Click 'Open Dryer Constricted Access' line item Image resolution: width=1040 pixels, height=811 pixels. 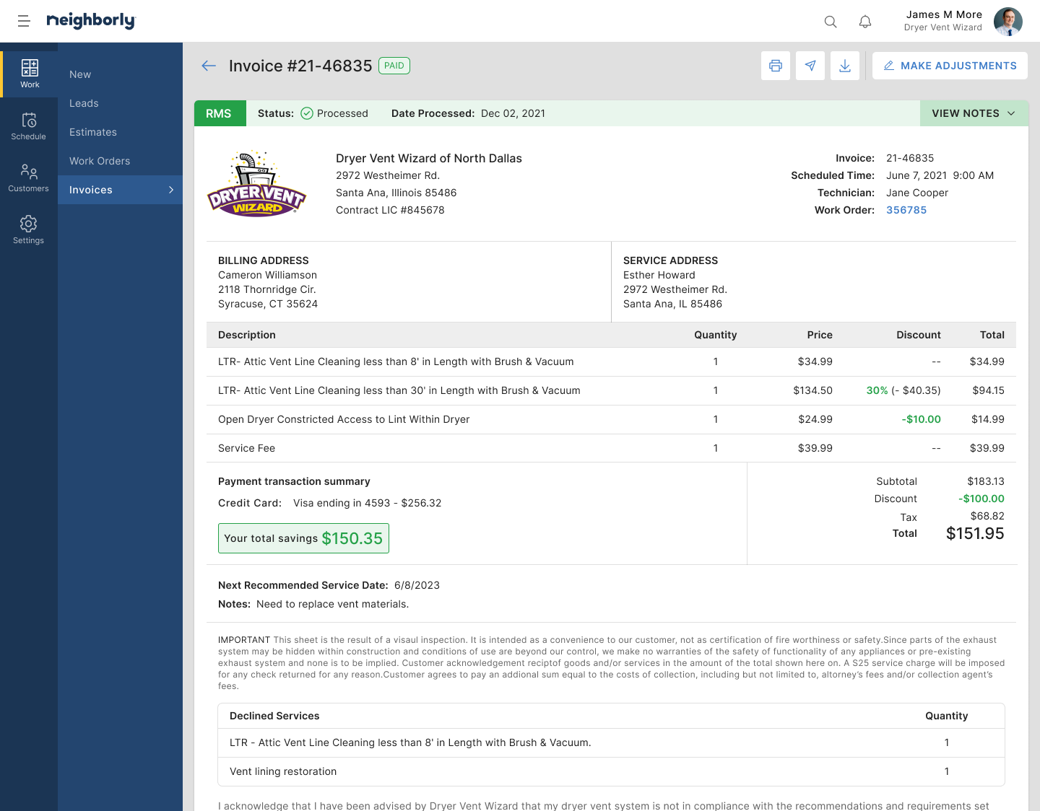click(x=344, y=419)
